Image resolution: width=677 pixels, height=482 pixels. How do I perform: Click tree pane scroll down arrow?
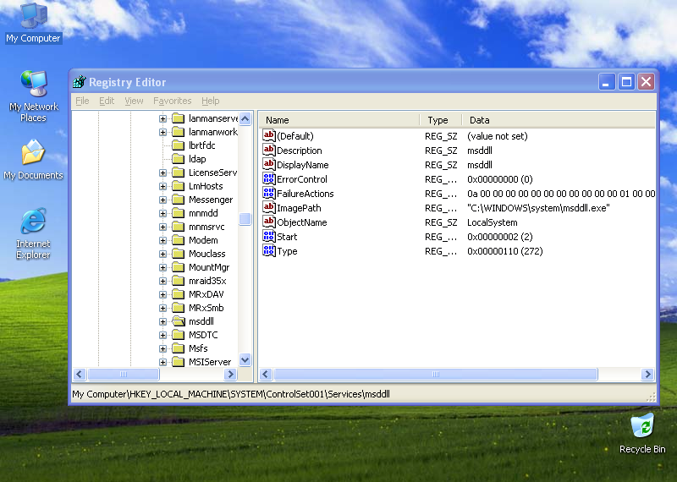coord(245,359)
